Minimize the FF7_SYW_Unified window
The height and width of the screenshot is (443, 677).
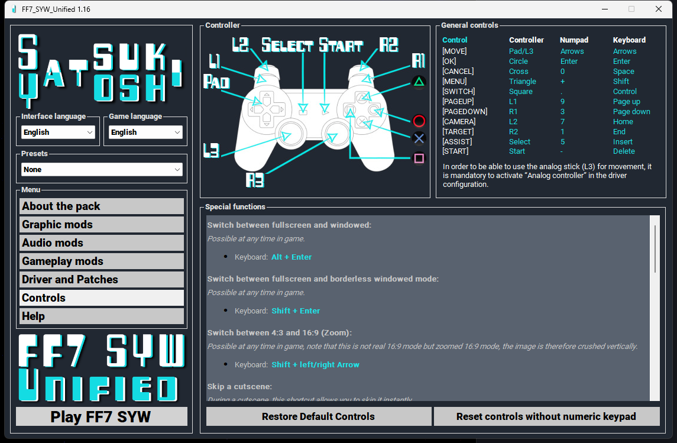(x=605, y=9)
